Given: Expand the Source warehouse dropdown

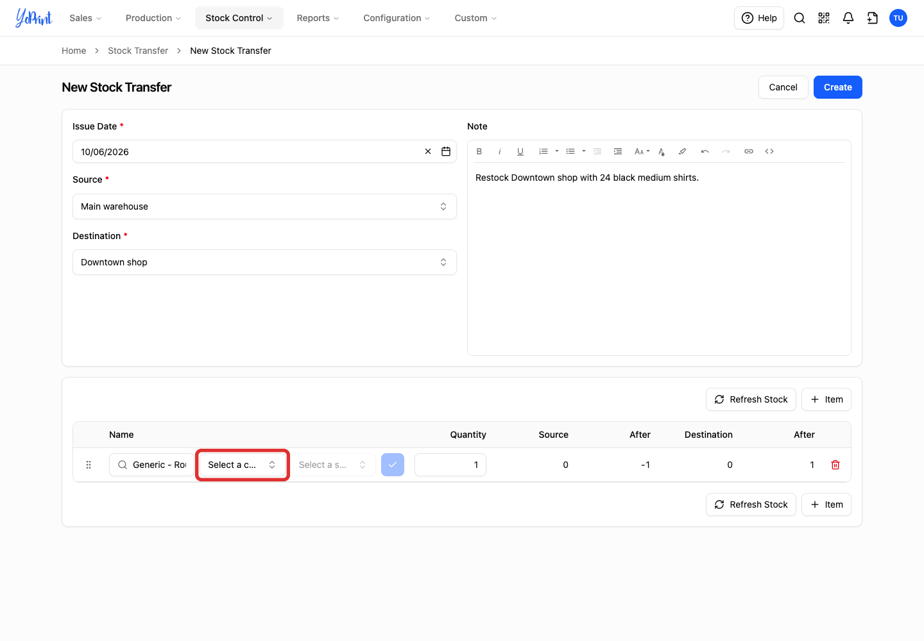Looking at the screenshot, I should tap(264, 206).
